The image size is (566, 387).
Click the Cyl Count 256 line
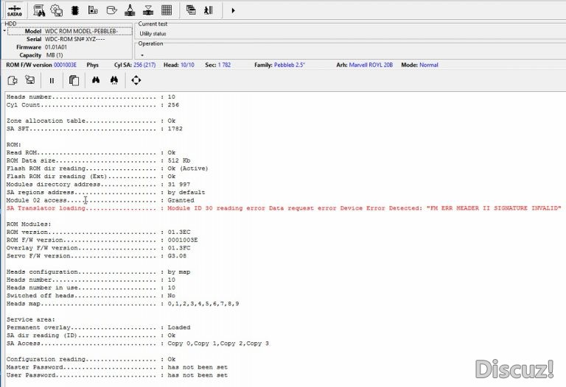(93, 105)
